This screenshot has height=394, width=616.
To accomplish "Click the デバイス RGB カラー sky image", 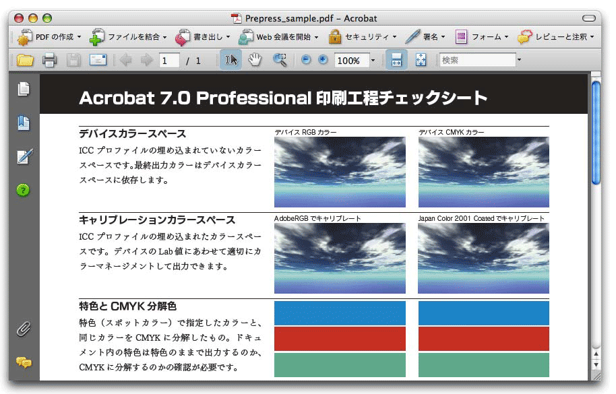I will point(340,172).
